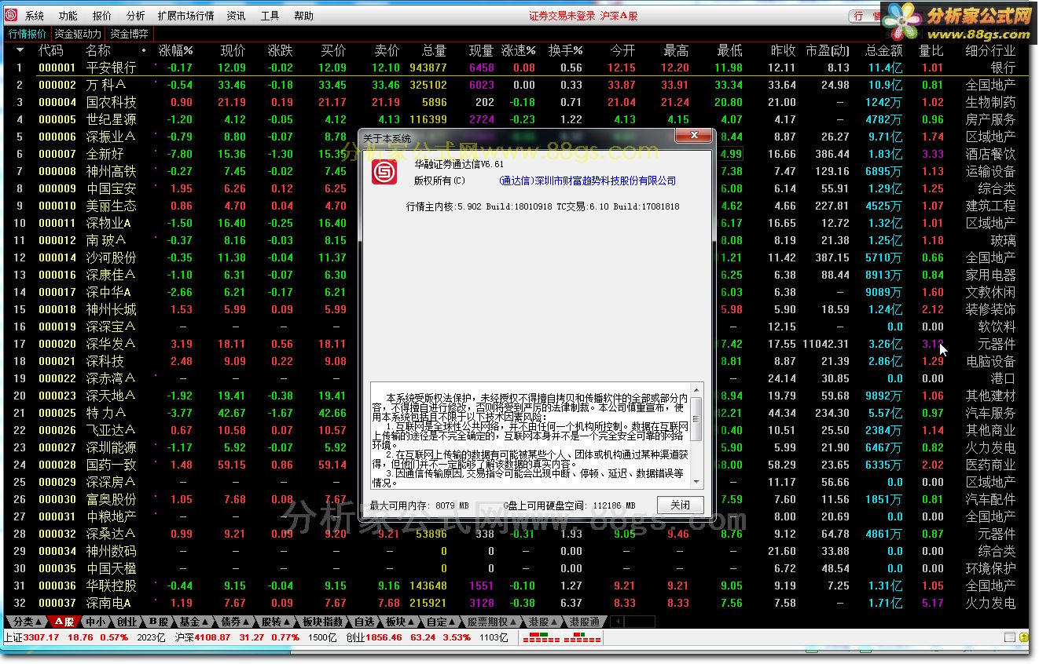
Task: Open the 系统 menu
Action: coord(35,16)
